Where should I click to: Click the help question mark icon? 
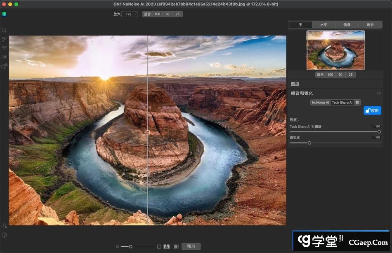(4, 235)
